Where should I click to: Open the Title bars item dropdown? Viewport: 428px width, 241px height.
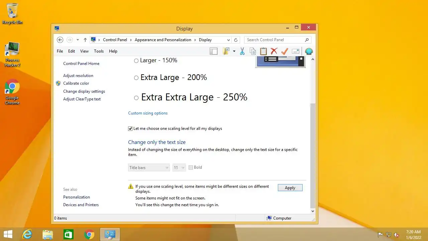click(149, 167)
